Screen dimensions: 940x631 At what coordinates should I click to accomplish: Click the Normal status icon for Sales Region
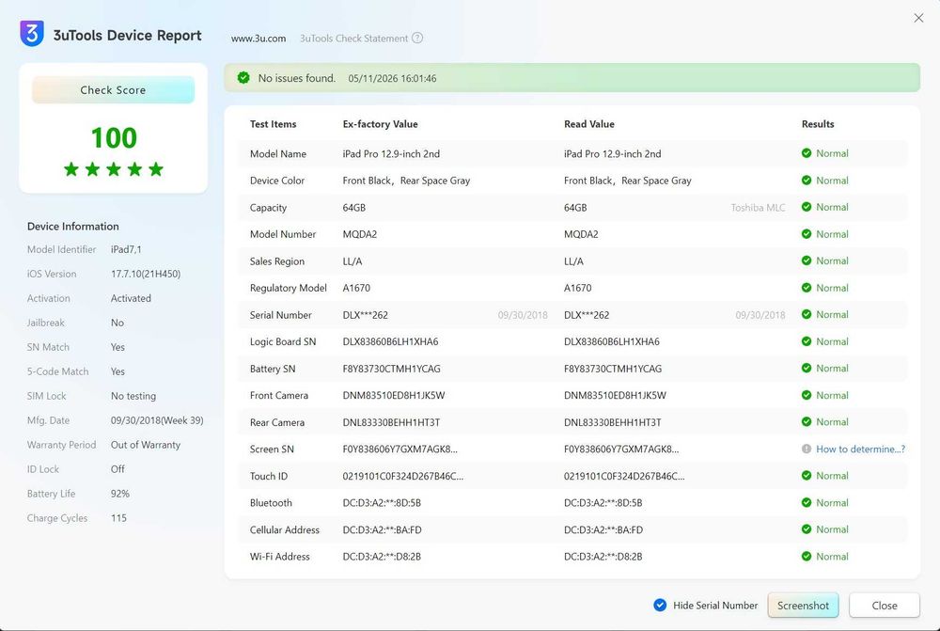[x=807, y=260]
